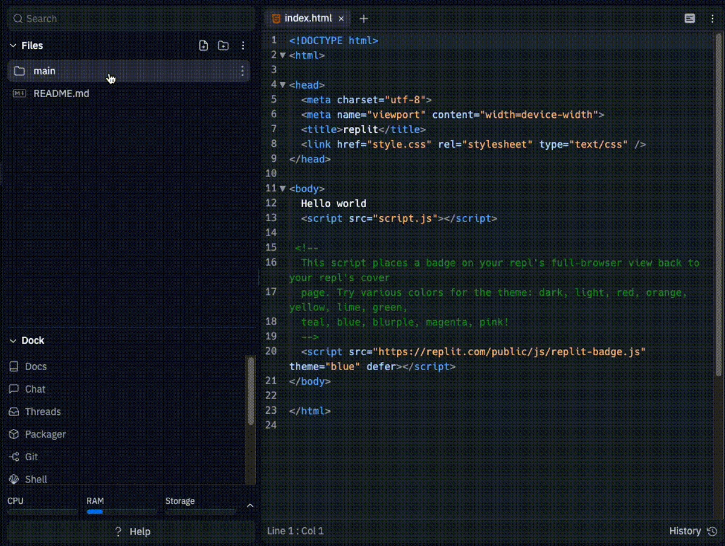The image size is (725, 546).
Task: Open the main folder's three-dot menu
Action: (x=242, y=71)
